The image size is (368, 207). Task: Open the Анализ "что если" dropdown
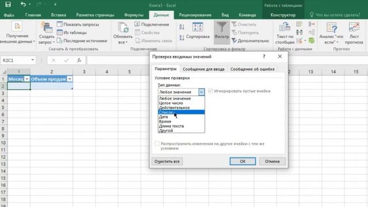click(331, 33)
